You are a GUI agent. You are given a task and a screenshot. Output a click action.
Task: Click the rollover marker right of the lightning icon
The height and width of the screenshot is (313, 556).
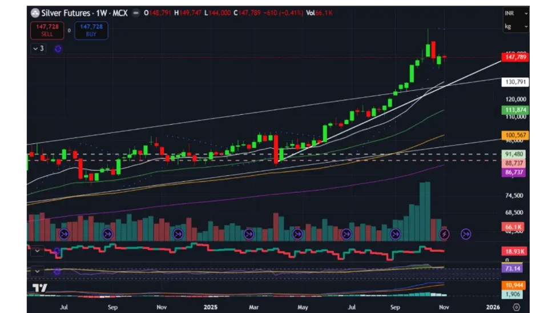click(x=466, y=234)
